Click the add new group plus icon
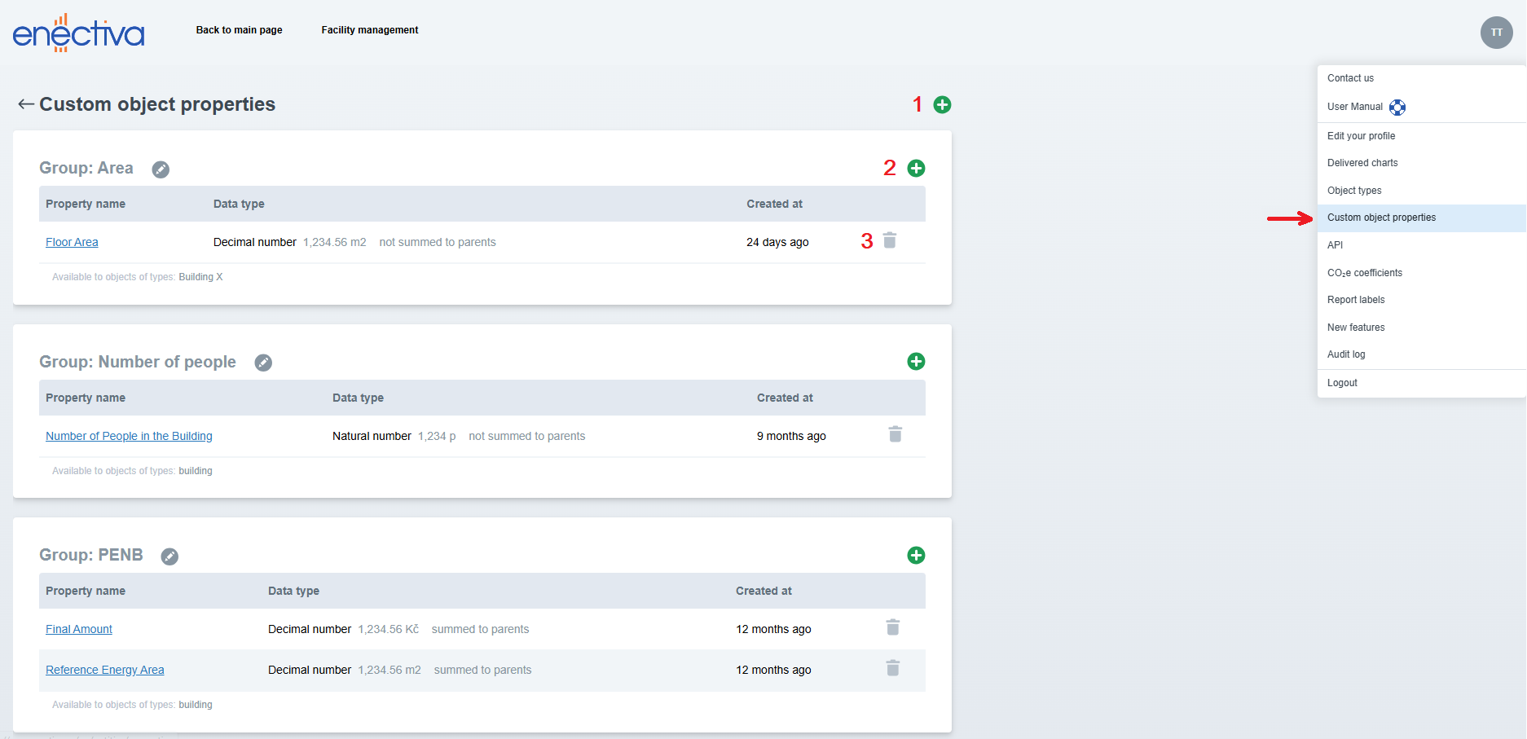The width and height of the screenshot is (1527, 739). 942,104
